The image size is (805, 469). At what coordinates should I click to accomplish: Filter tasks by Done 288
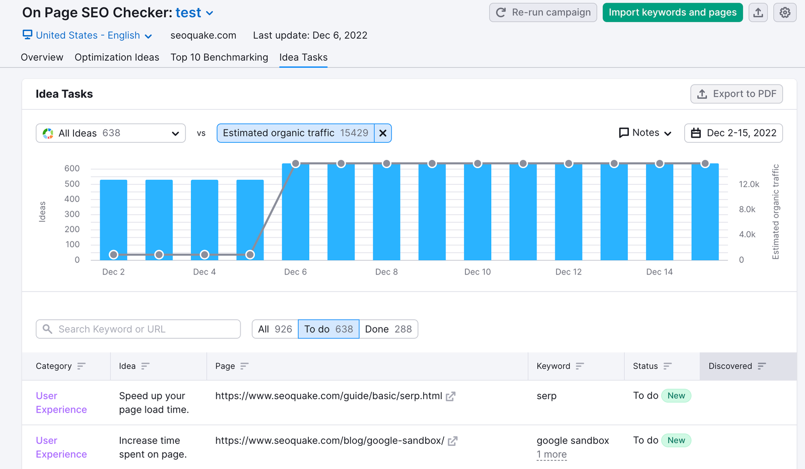388,329
